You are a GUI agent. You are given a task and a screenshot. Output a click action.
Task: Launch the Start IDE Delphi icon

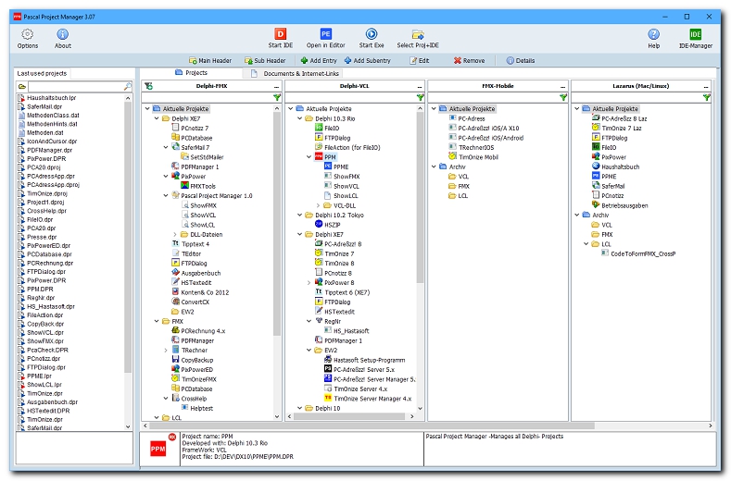click(x=280, y=33)
